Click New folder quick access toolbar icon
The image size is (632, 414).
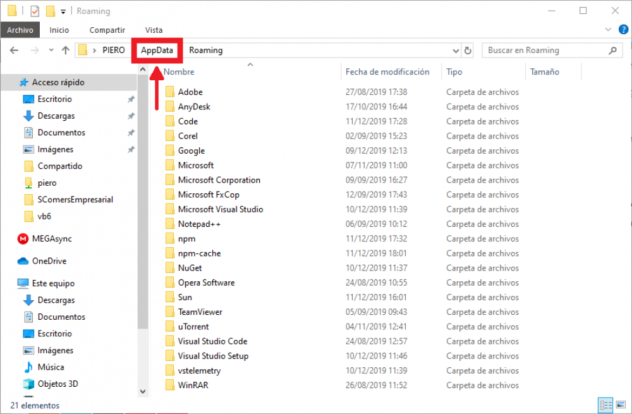click(51, 11)
